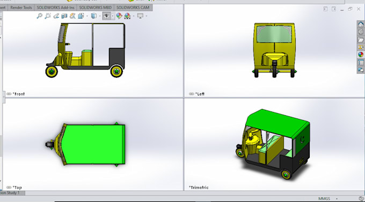Click the Zoom to Fit magnifier icon
The height and width of the screenshot is (202, 365).
39,16
